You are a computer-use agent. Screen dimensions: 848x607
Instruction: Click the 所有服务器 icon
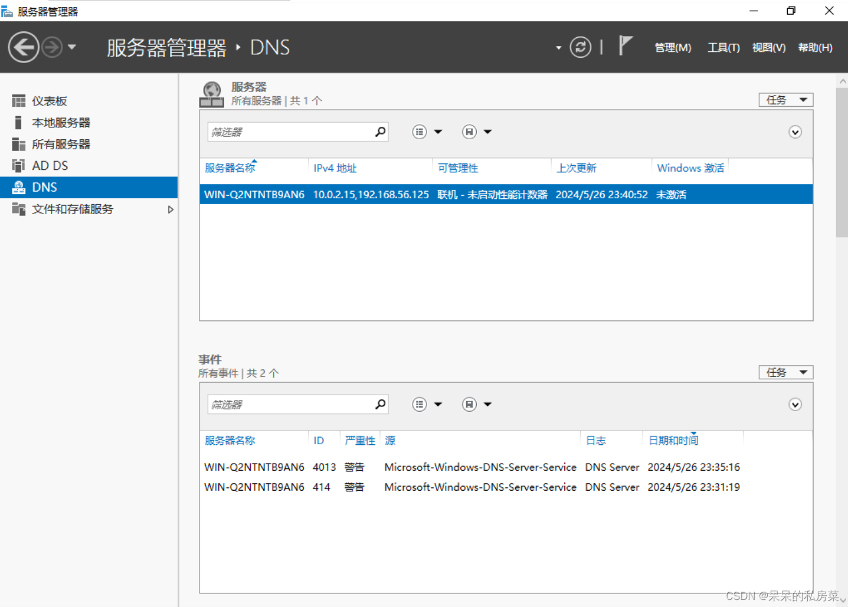19,145
